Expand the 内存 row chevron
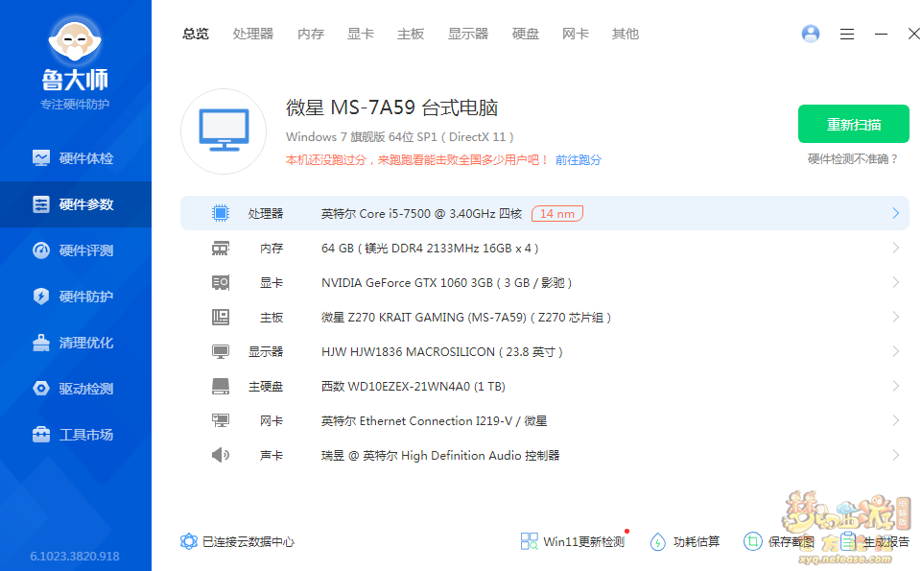The image size is (922, 571). coord(895,248)
